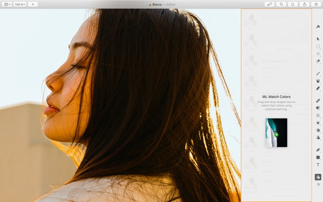
Task: Select the Free Selection lasso tool
Action: point(318,54)
